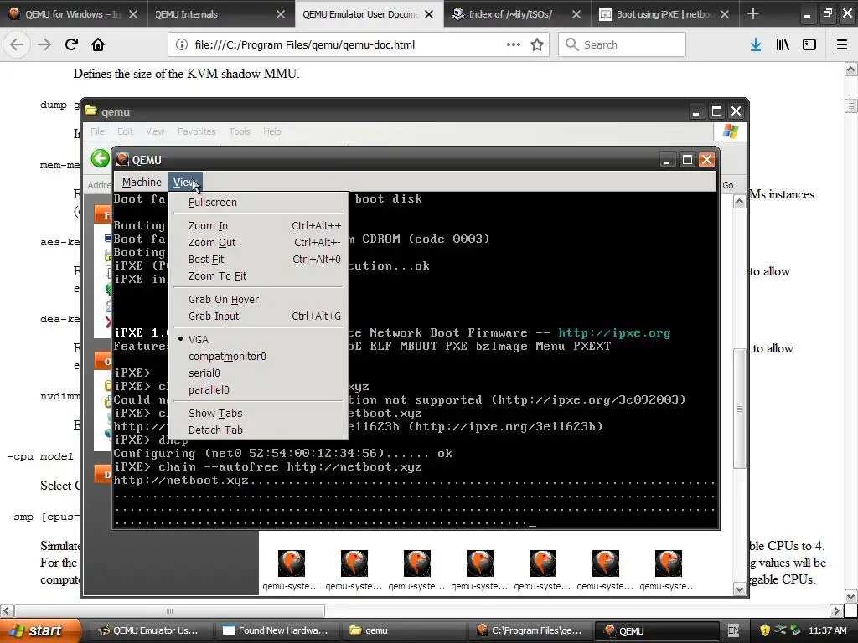The image size is (858, 643).
Task: Open QEMU Emulator Us... taskbar button
Action: coord(149,630)
